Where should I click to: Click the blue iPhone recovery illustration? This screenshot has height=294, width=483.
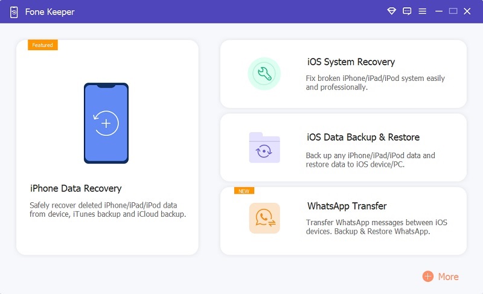[106, 123]
